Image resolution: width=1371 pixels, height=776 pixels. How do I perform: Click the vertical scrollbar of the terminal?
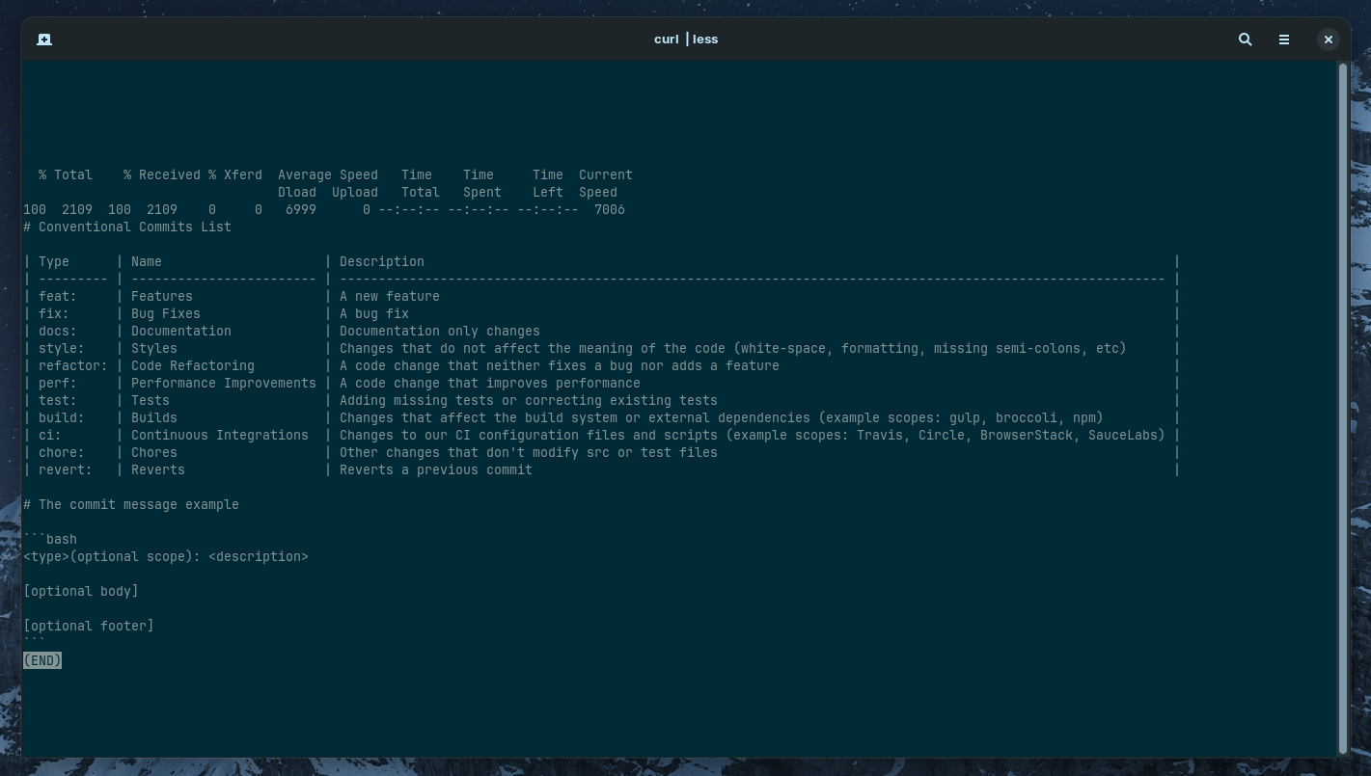tap(1343, 409)
